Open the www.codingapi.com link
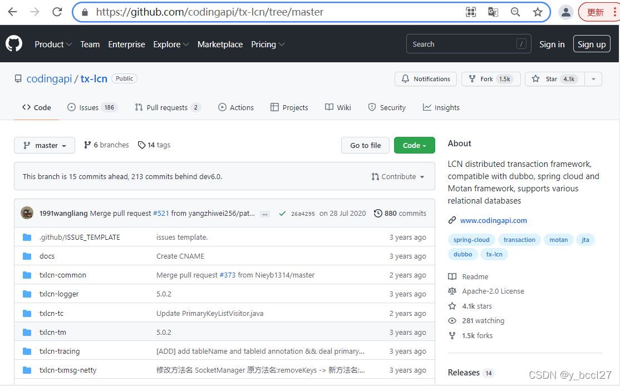The width and height of the screenshot is (620, 386). (x=493, y=220)
